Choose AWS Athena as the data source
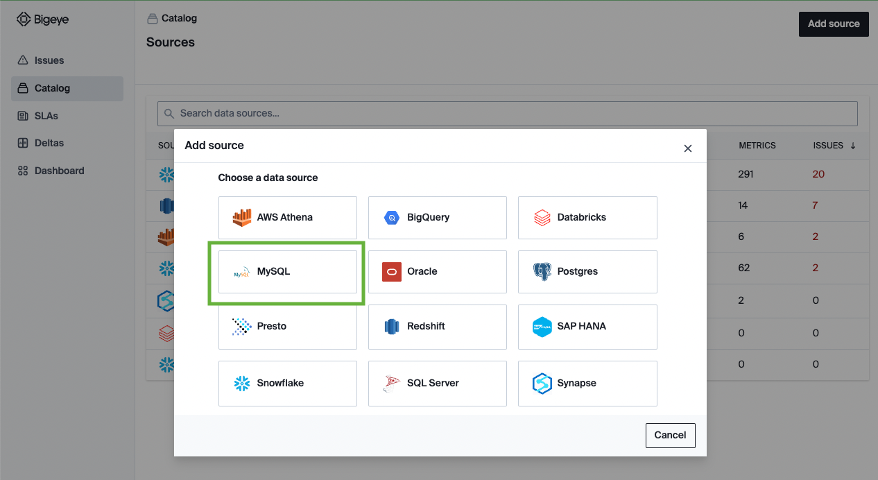 point(288,217)
